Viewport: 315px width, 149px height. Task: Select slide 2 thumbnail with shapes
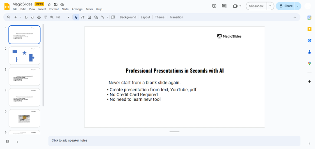click(24, 56)
